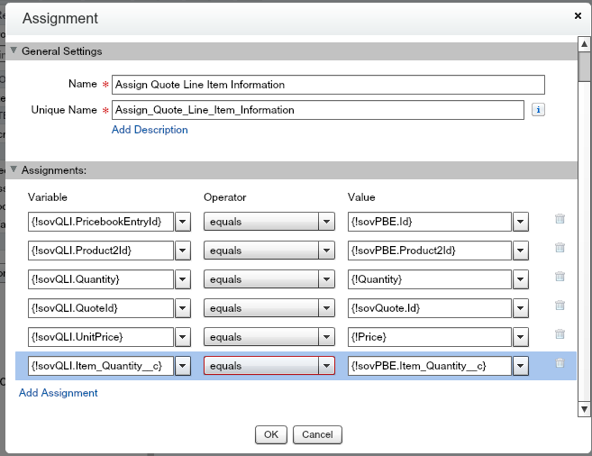Open variable dropdown arrow for sovQLI.Quantity
Viewport: 592px width, 456px height.
tap(182, 279)
